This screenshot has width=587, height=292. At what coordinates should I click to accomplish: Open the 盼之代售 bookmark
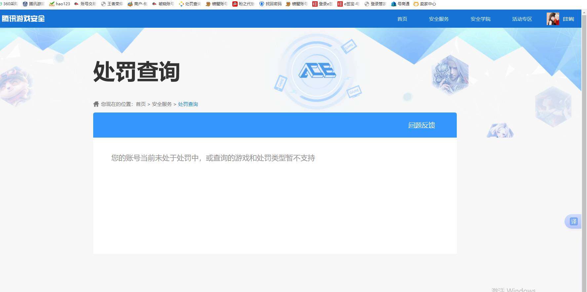[243, 4]
